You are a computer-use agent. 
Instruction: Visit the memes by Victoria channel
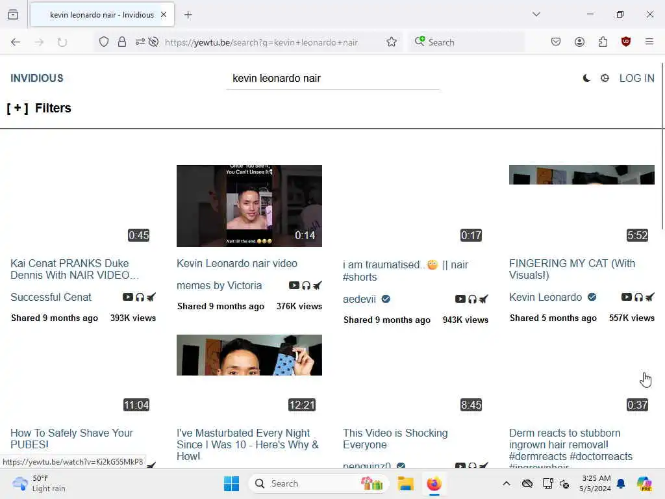(220, 286)
